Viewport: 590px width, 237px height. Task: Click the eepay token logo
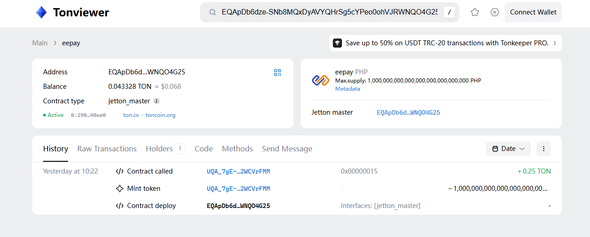[x=320, y=80]
